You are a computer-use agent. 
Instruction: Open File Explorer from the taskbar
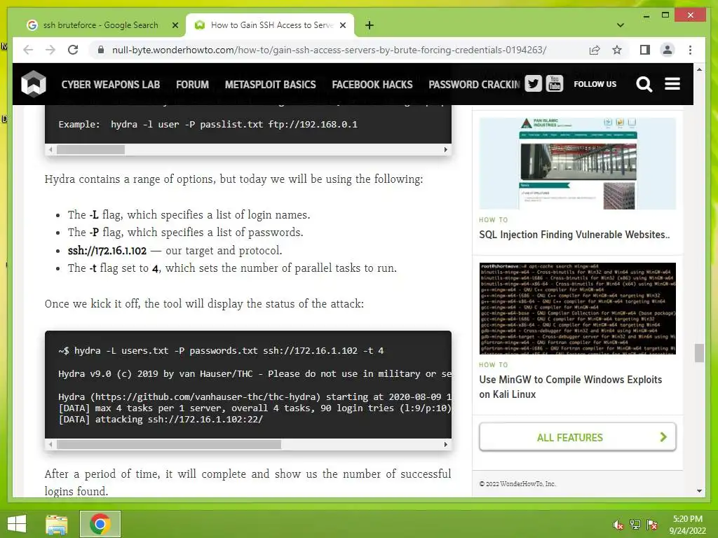(x=57, y=524)
